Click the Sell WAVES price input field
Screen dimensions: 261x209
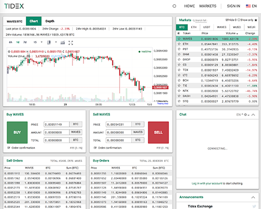118,124
